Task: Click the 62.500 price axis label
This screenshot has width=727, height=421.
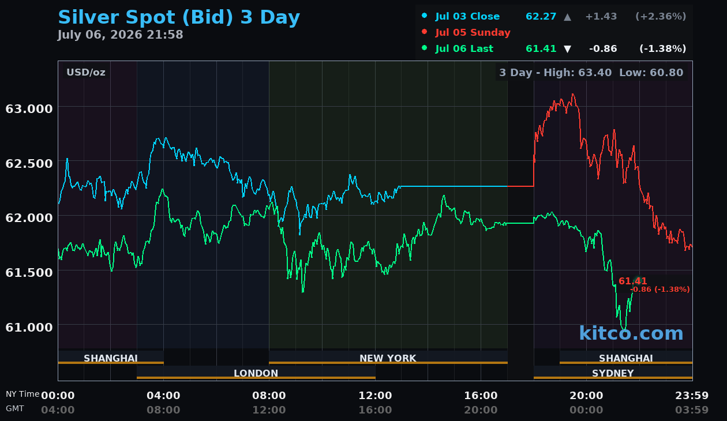Action: pyautogui.click(x=29, y=163)
